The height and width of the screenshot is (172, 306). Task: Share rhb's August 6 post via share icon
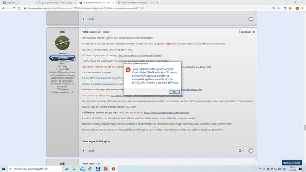point(253,32)
